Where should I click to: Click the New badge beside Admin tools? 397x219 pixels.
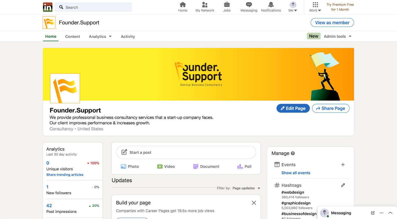pos(314,36)
